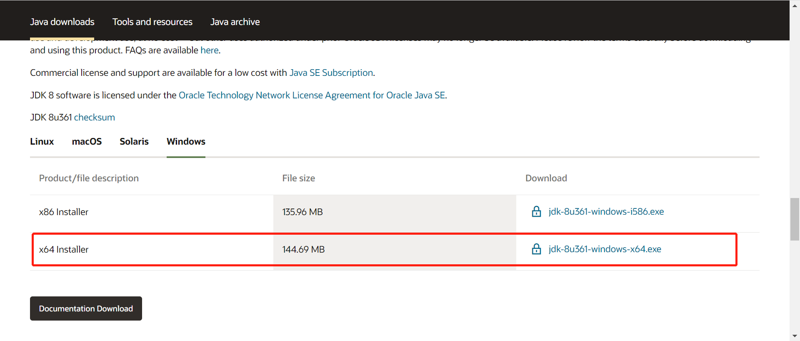Image resolution: width=800 pixels, height=341 pixels.
Task: Click lock icon beside jdk-8u361-windows-i586.exe
Action: tap(536, 212)
